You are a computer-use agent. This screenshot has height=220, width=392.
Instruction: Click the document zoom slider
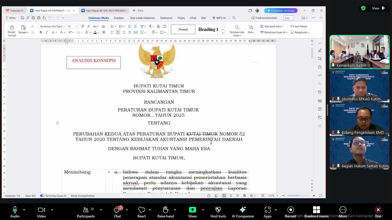tap(298, 196)
